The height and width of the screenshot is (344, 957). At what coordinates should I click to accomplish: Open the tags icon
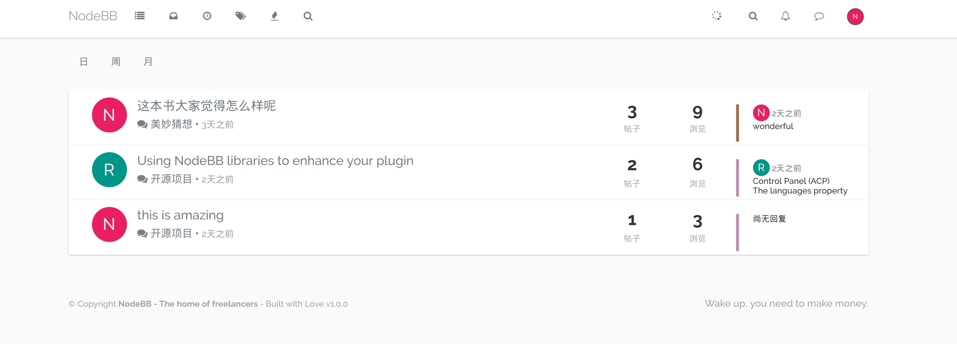tap(240, 16)
